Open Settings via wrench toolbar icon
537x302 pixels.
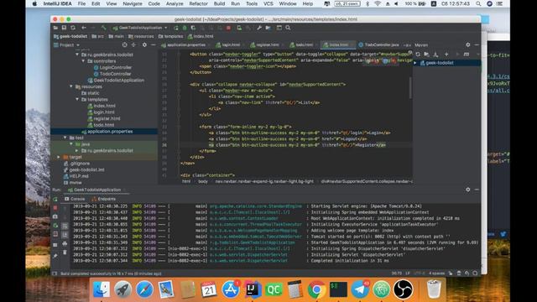259,28
